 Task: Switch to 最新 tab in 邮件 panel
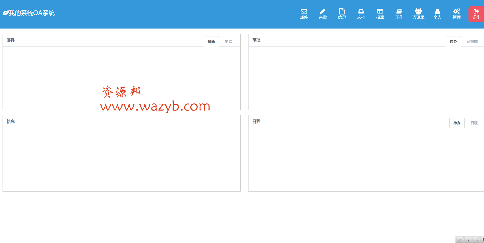[211, 41]
